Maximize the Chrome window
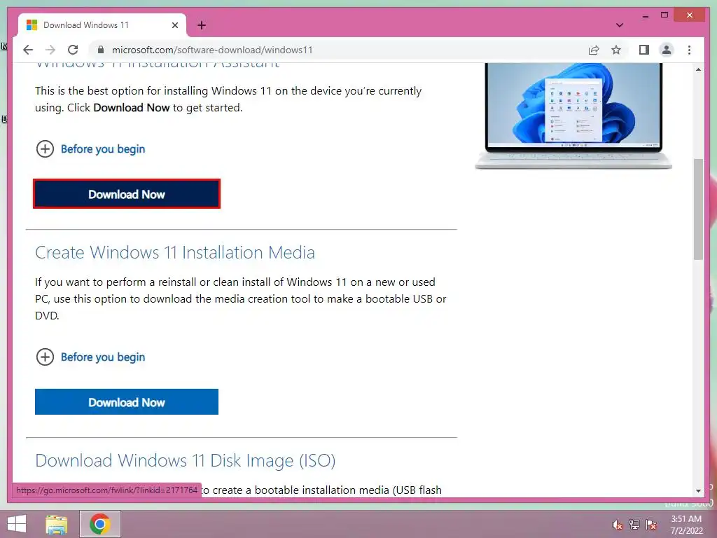Screen dimensions: 717x538 (664, 15)
